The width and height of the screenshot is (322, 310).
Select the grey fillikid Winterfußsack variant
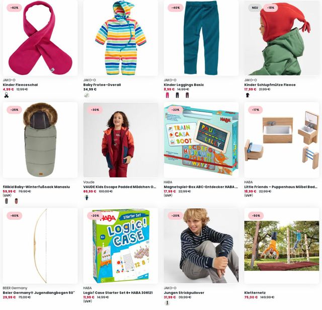[7, 201]
